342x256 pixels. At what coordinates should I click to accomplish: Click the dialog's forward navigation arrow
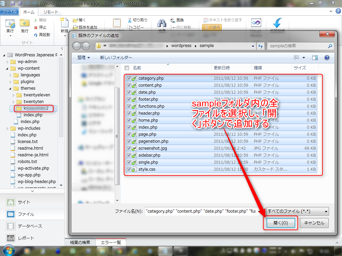point(86,46)
